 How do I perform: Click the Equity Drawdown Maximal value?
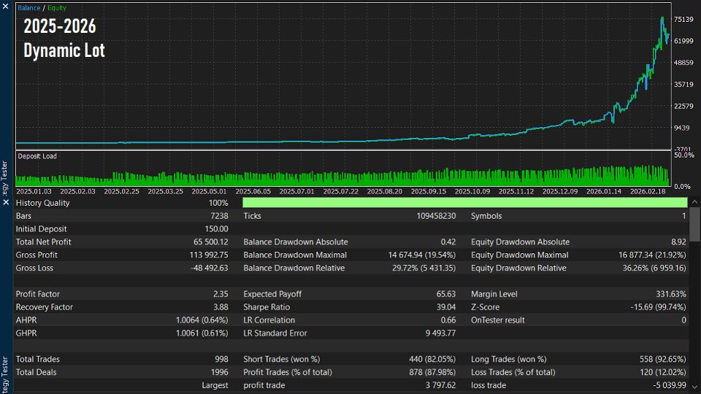pos(652,255)
